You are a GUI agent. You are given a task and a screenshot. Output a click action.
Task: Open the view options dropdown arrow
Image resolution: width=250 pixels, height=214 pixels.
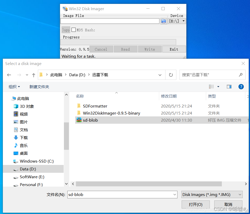point(218,87)
